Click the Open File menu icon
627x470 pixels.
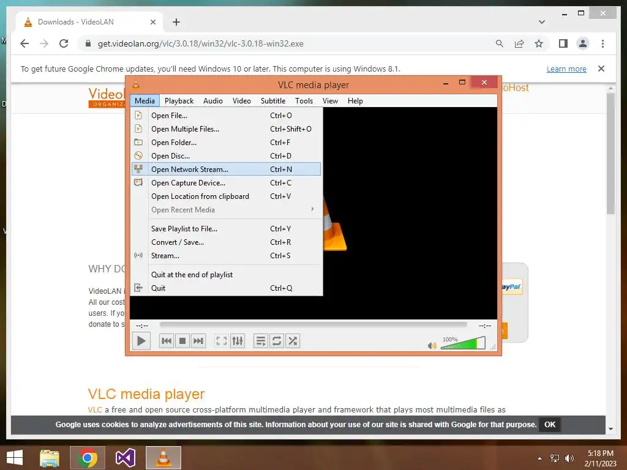click(x=138, y=115)
